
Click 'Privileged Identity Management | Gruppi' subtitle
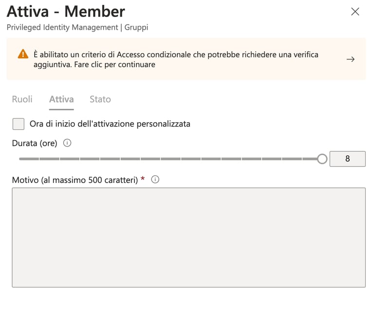[77, 27]
